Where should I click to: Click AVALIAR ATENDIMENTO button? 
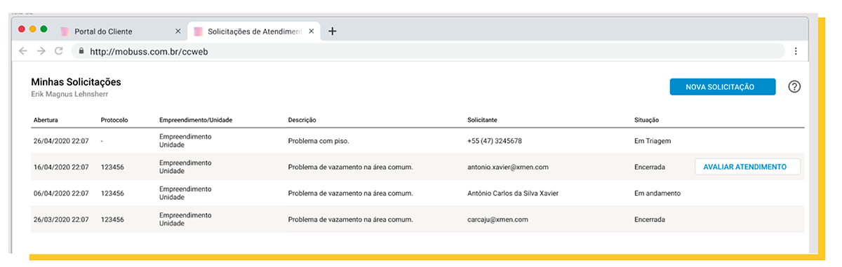pos(747,167)
